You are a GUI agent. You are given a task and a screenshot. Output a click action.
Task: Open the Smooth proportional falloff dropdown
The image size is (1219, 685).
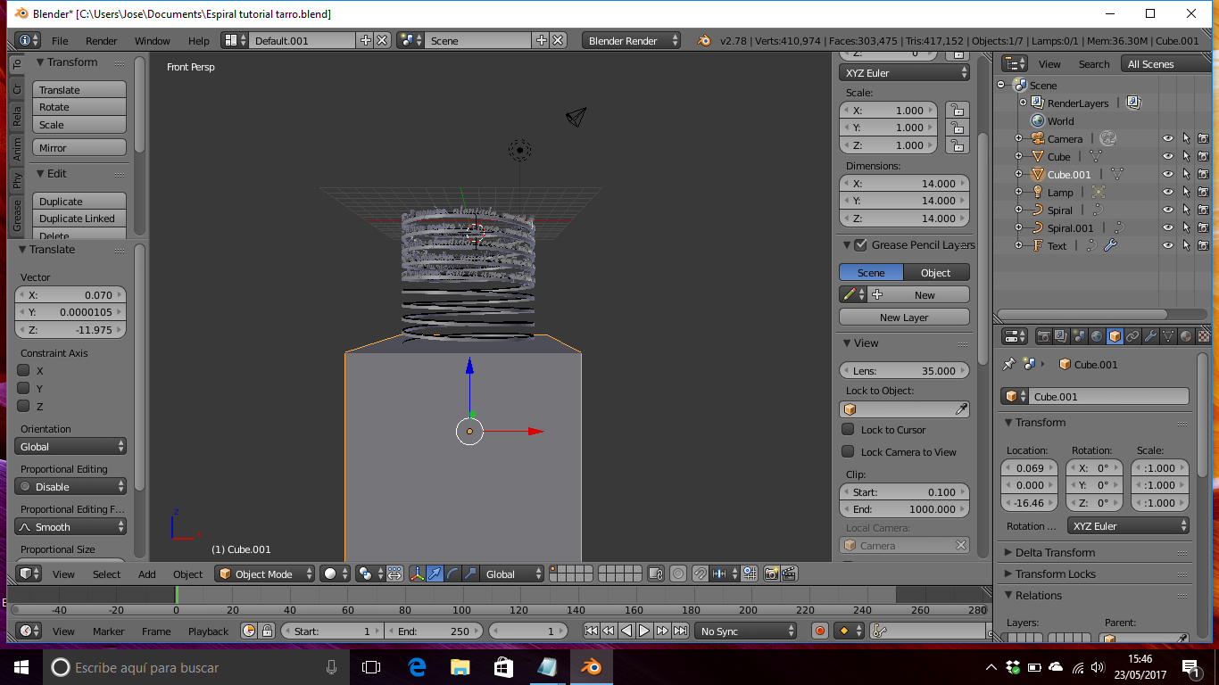pyautogui.click(x=70, y=526)
